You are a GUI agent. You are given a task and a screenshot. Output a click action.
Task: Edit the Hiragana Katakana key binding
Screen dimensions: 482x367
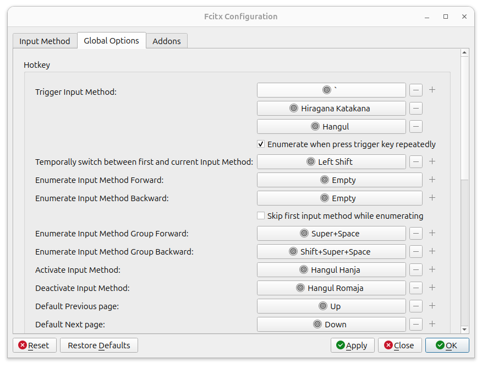(331, 109)
